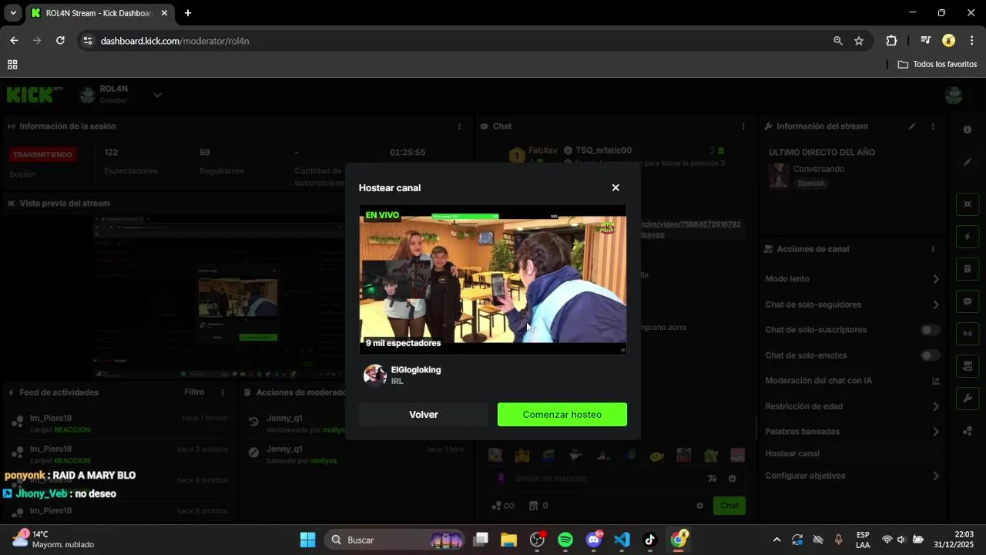
Task: Click the Spanish language tag
Action: (x=810, y=183)
